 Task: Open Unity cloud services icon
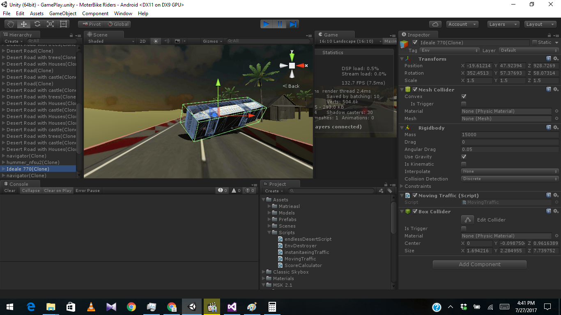(435, 24)
